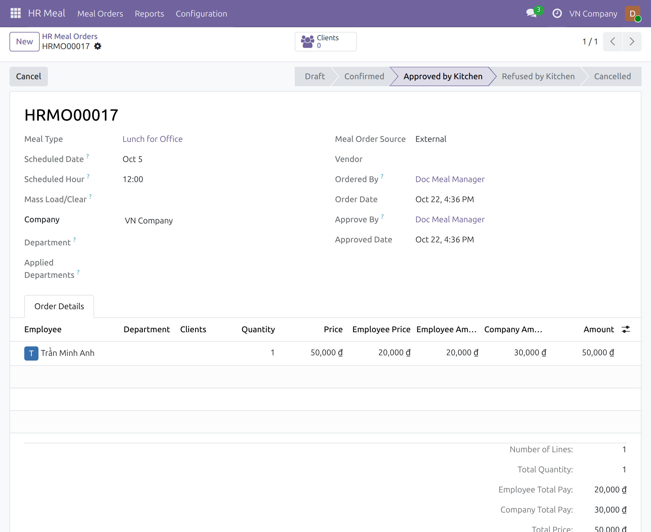The image size is (651, 532).
Task: Open Approve By Doc Meal Manager link
Action: point(450,219)
